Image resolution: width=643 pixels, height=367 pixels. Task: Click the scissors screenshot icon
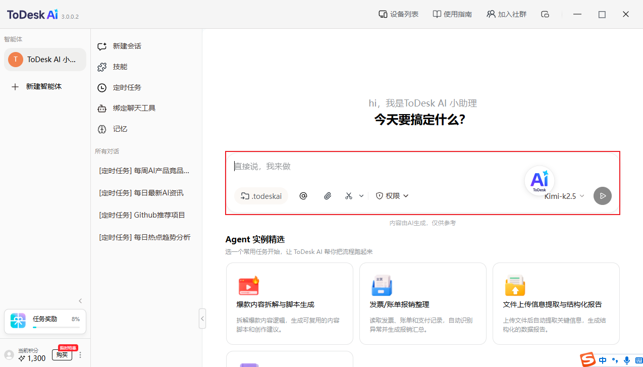[x=349, y=196]
